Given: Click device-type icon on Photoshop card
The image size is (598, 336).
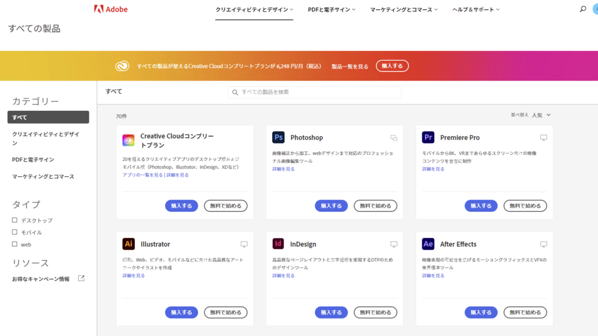Looking at the screenshot, I should 394,138.
